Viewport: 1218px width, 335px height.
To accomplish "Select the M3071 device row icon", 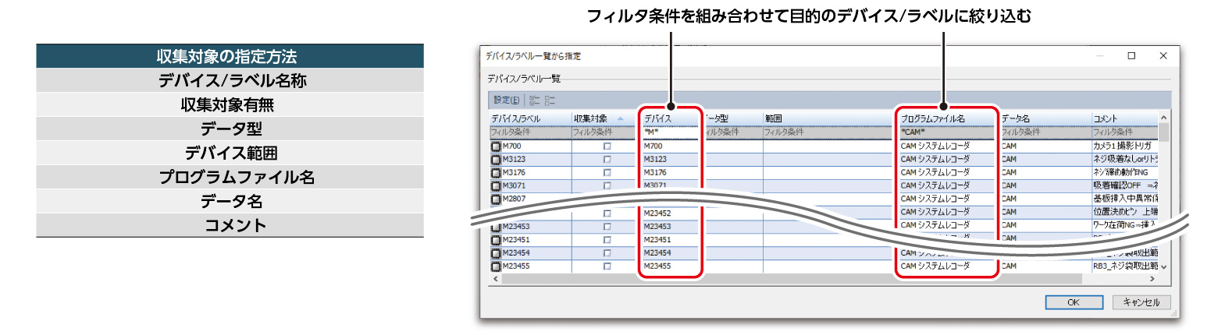I will (x=496, y=185).
